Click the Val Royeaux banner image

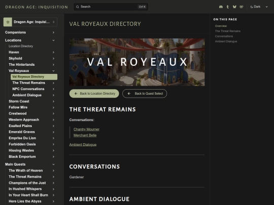(x=137, y=62)
